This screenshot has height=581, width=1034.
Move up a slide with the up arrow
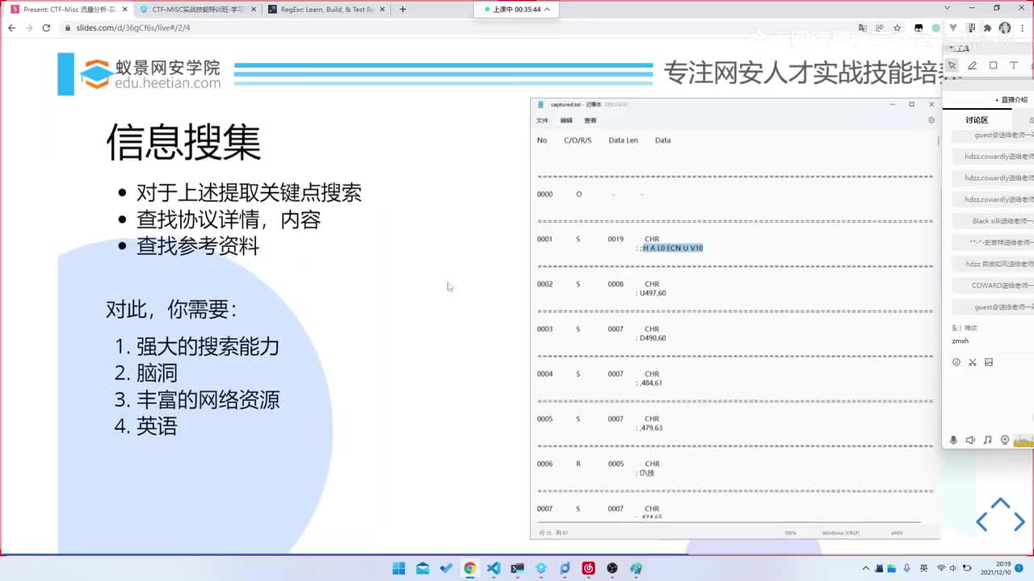1000,504
